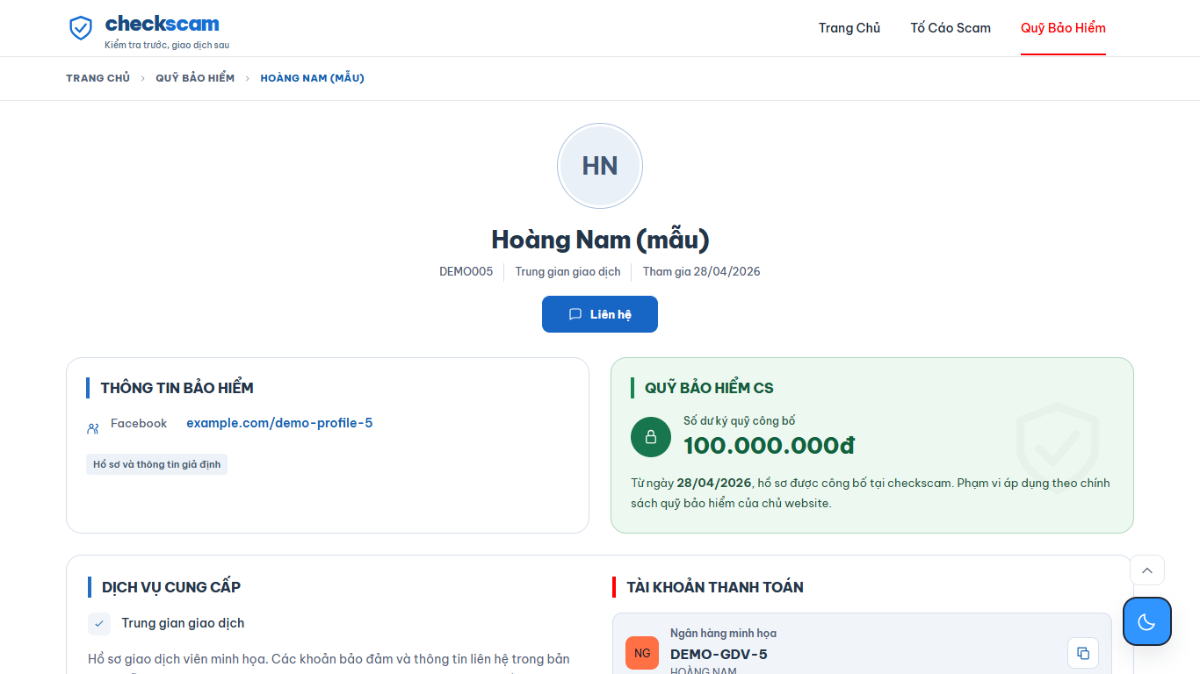Click the 'QUỸ BẢO HIỂM CS' heading
The image size is (1200, 674).
tap(709, 388)
